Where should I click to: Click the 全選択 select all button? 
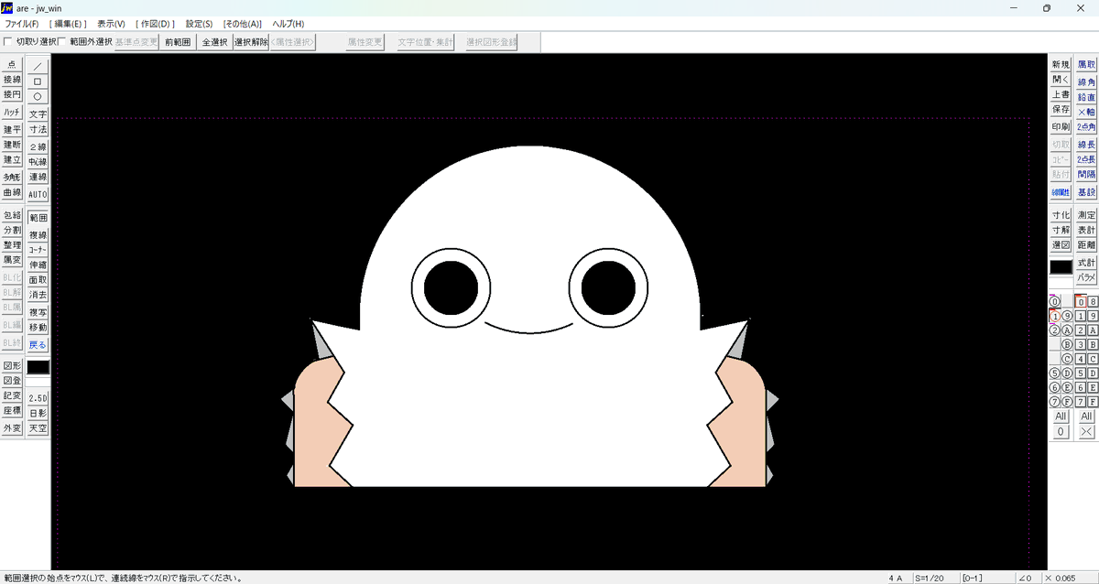pyautogui.click(x=214, y=42)
